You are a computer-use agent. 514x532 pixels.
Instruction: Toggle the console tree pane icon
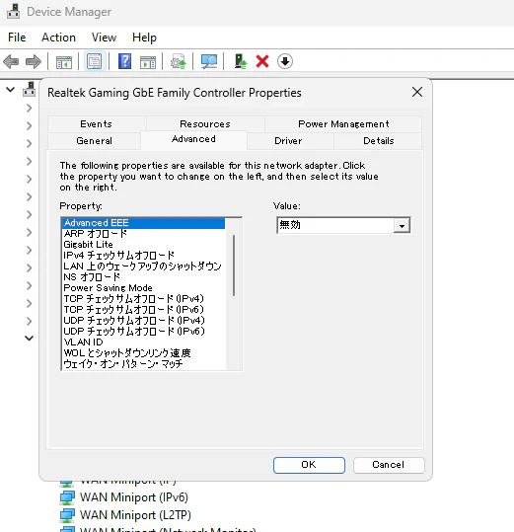pos(64,62)
